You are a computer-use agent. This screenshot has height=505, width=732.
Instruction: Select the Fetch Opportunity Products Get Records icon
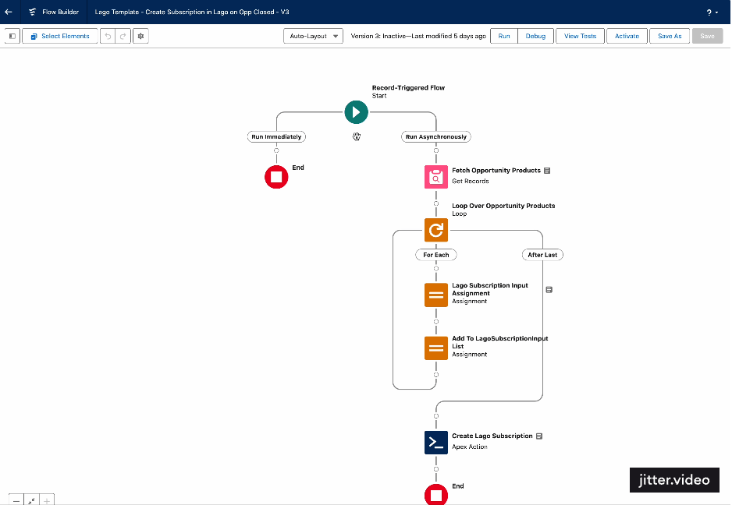click(435, 177)
